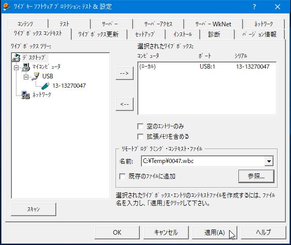Click the My Computer icon in tree
291x245 pixels.
[26, 67]
